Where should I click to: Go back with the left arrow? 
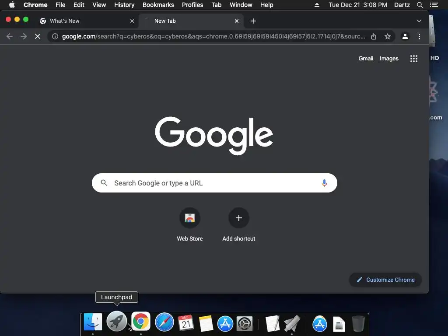(10, 36)
